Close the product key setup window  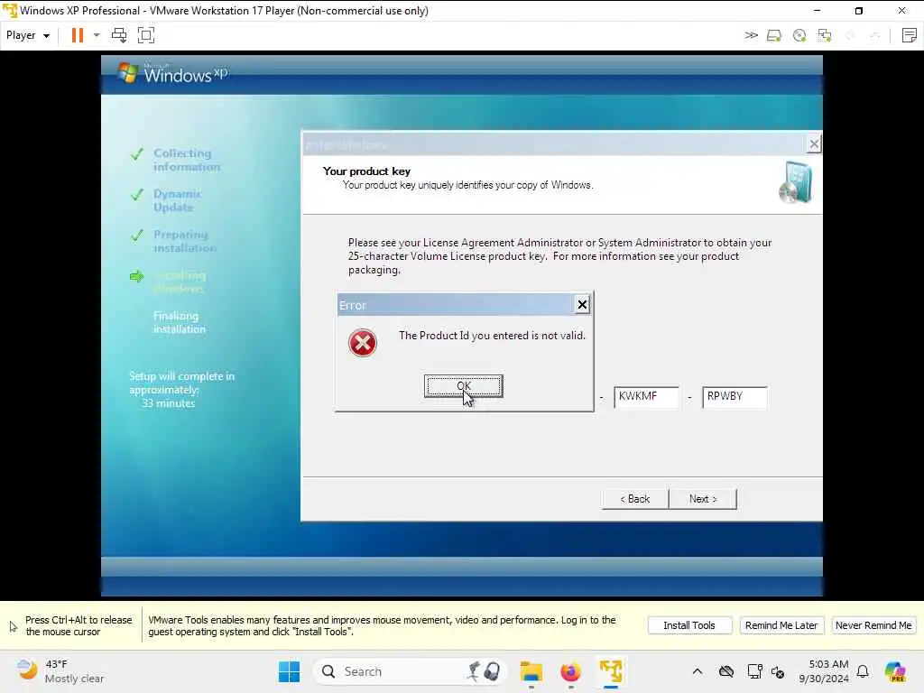pyautogui.click(x=813, y=143)
